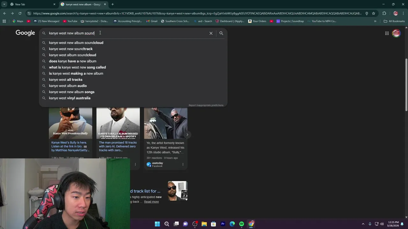This screenshot has height=229, width=408.
Task: Launch File Explorer from taskbar
Action: (x=204, y=224)
